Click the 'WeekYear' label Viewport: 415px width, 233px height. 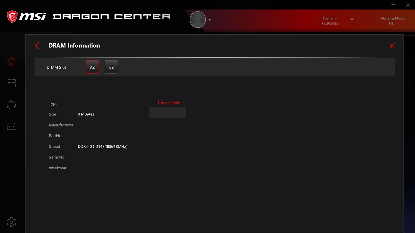(58, 168)
